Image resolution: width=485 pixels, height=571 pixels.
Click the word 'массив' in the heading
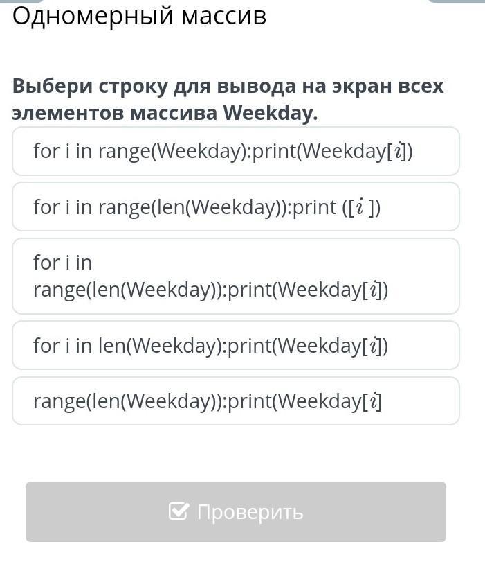click(x=223, y=15)
